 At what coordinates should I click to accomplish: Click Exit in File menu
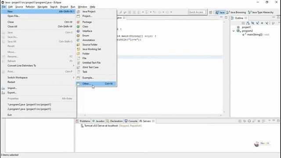click(x=39, y=115)
